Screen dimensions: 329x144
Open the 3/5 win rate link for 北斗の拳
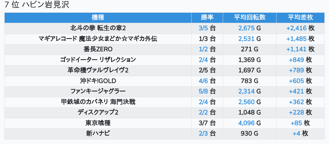[x=203, y=28]
